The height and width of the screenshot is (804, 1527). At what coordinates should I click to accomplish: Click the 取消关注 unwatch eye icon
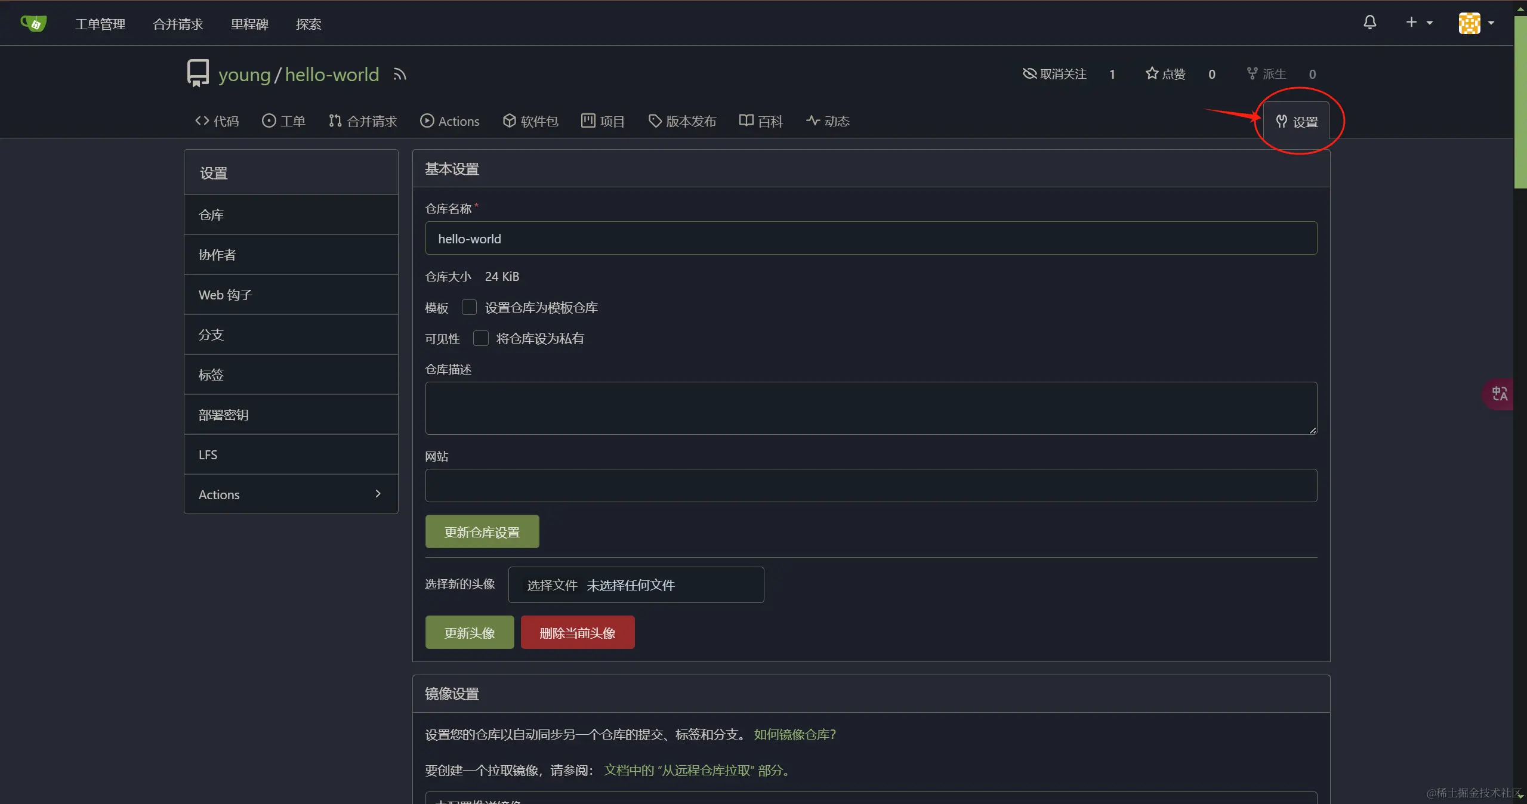1029,73
